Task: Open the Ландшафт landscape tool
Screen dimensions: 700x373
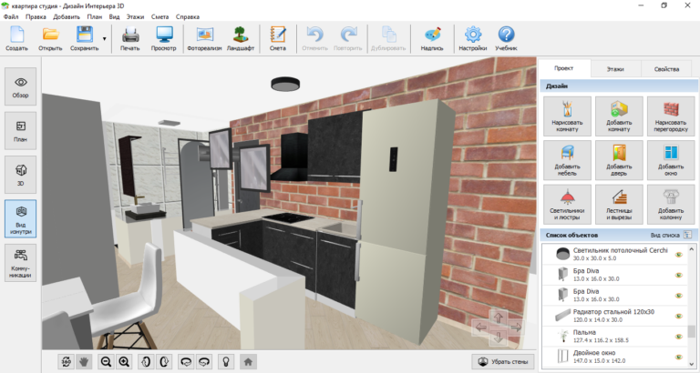Action: (239, 39)
